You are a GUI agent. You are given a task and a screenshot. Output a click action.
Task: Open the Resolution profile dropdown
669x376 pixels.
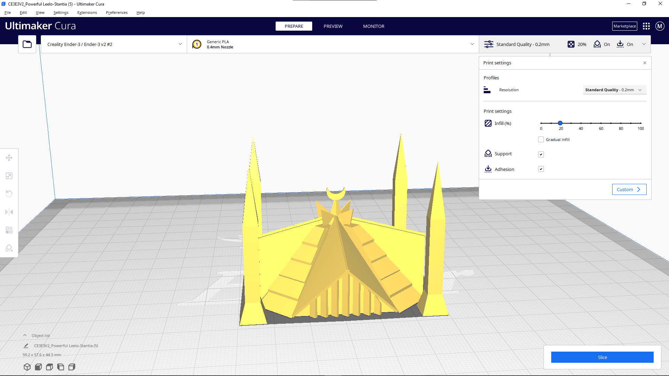(614, 90)
